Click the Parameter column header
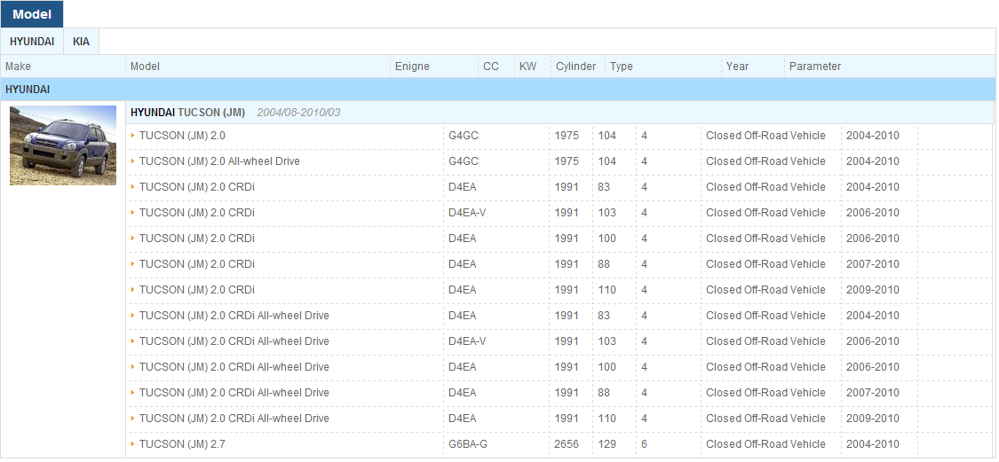Viewport: 999px width, 462px height. 815,67
